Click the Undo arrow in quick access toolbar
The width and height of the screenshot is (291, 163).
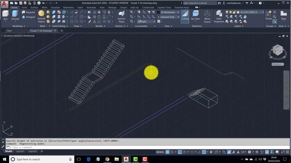44,3
